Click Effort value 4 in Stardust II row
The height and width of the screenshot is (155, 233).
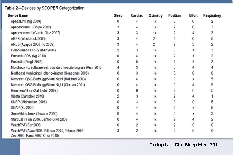pyautogui.click(x=193, y=119)
